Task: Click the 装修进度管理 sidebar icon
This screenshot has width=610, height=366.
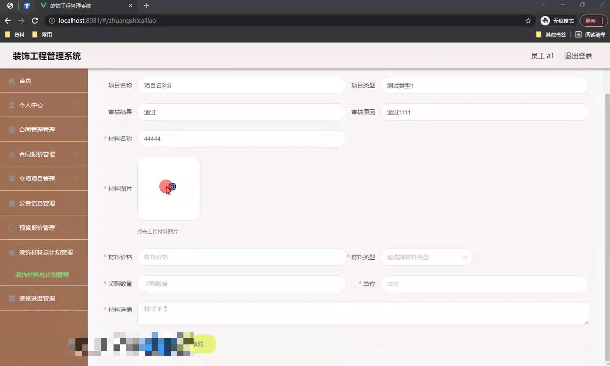Action: [x=11, y=298]
